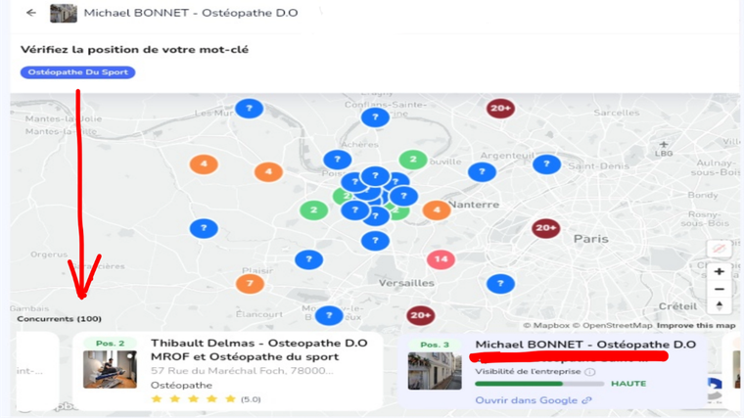Open Thibault Delmas card photo
This screenshot has height=418, width=744.
(x=110, y=369)
